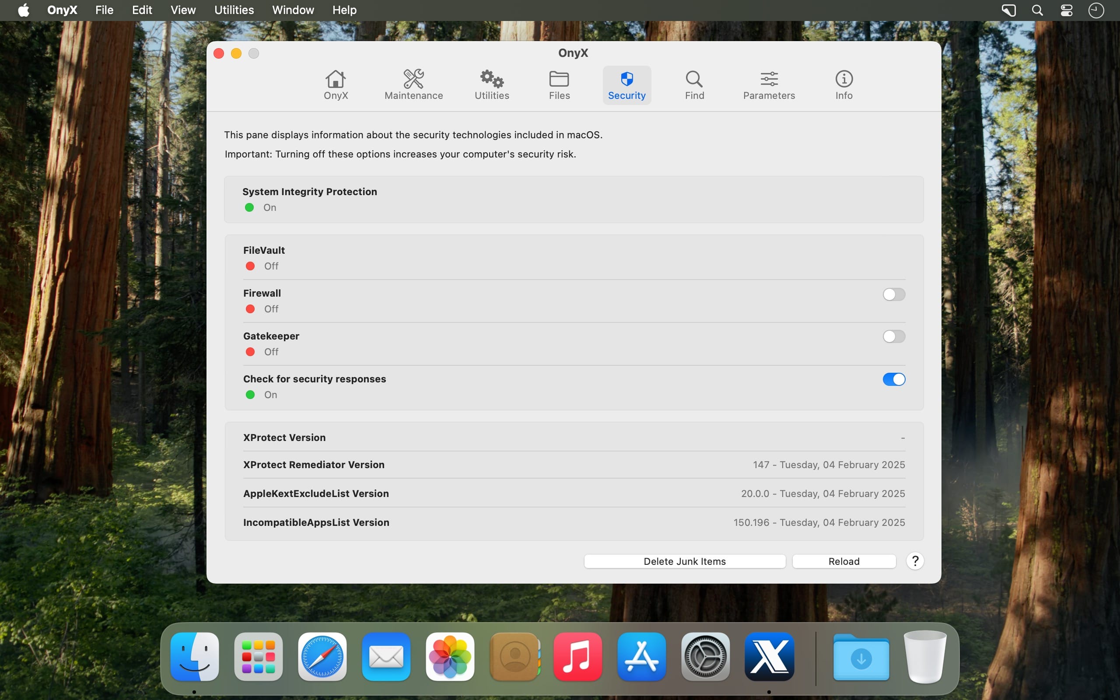Open Contacts from the Dock
1120x700 pixels.
click(514, 657)
